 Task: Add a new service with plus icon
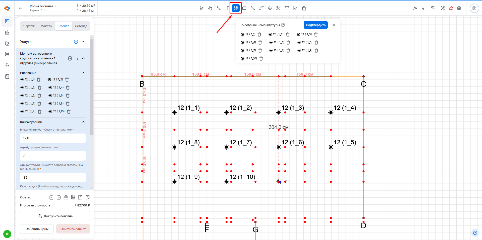point(76,42)
